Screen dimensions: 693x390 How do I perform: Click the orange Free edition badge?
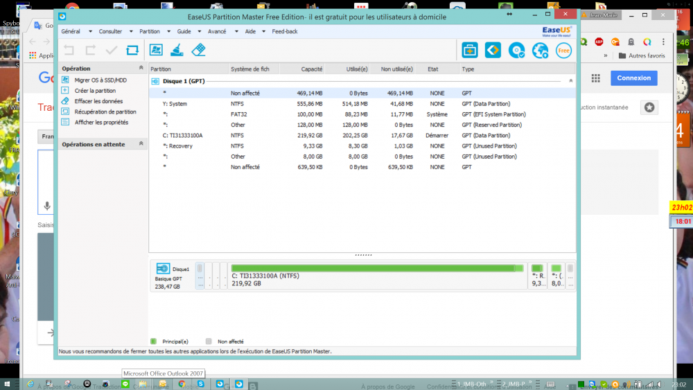[563, 50]
